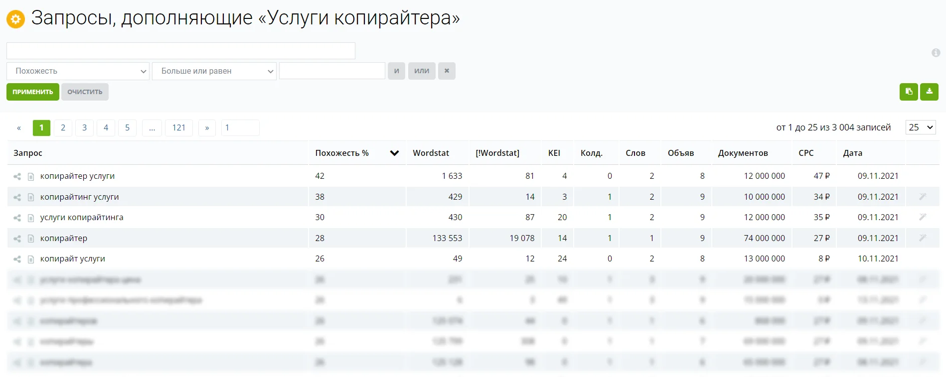Viewport: 946px width, 377px height.
Task: Go to page 5
Action: [x=127, y=128]
